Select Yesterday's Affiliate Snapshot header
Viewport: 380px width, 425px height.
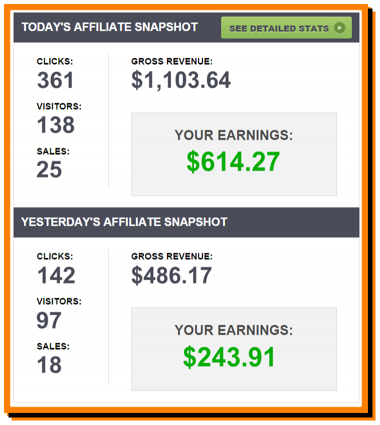pyautogui.click(x=124, y=222)
